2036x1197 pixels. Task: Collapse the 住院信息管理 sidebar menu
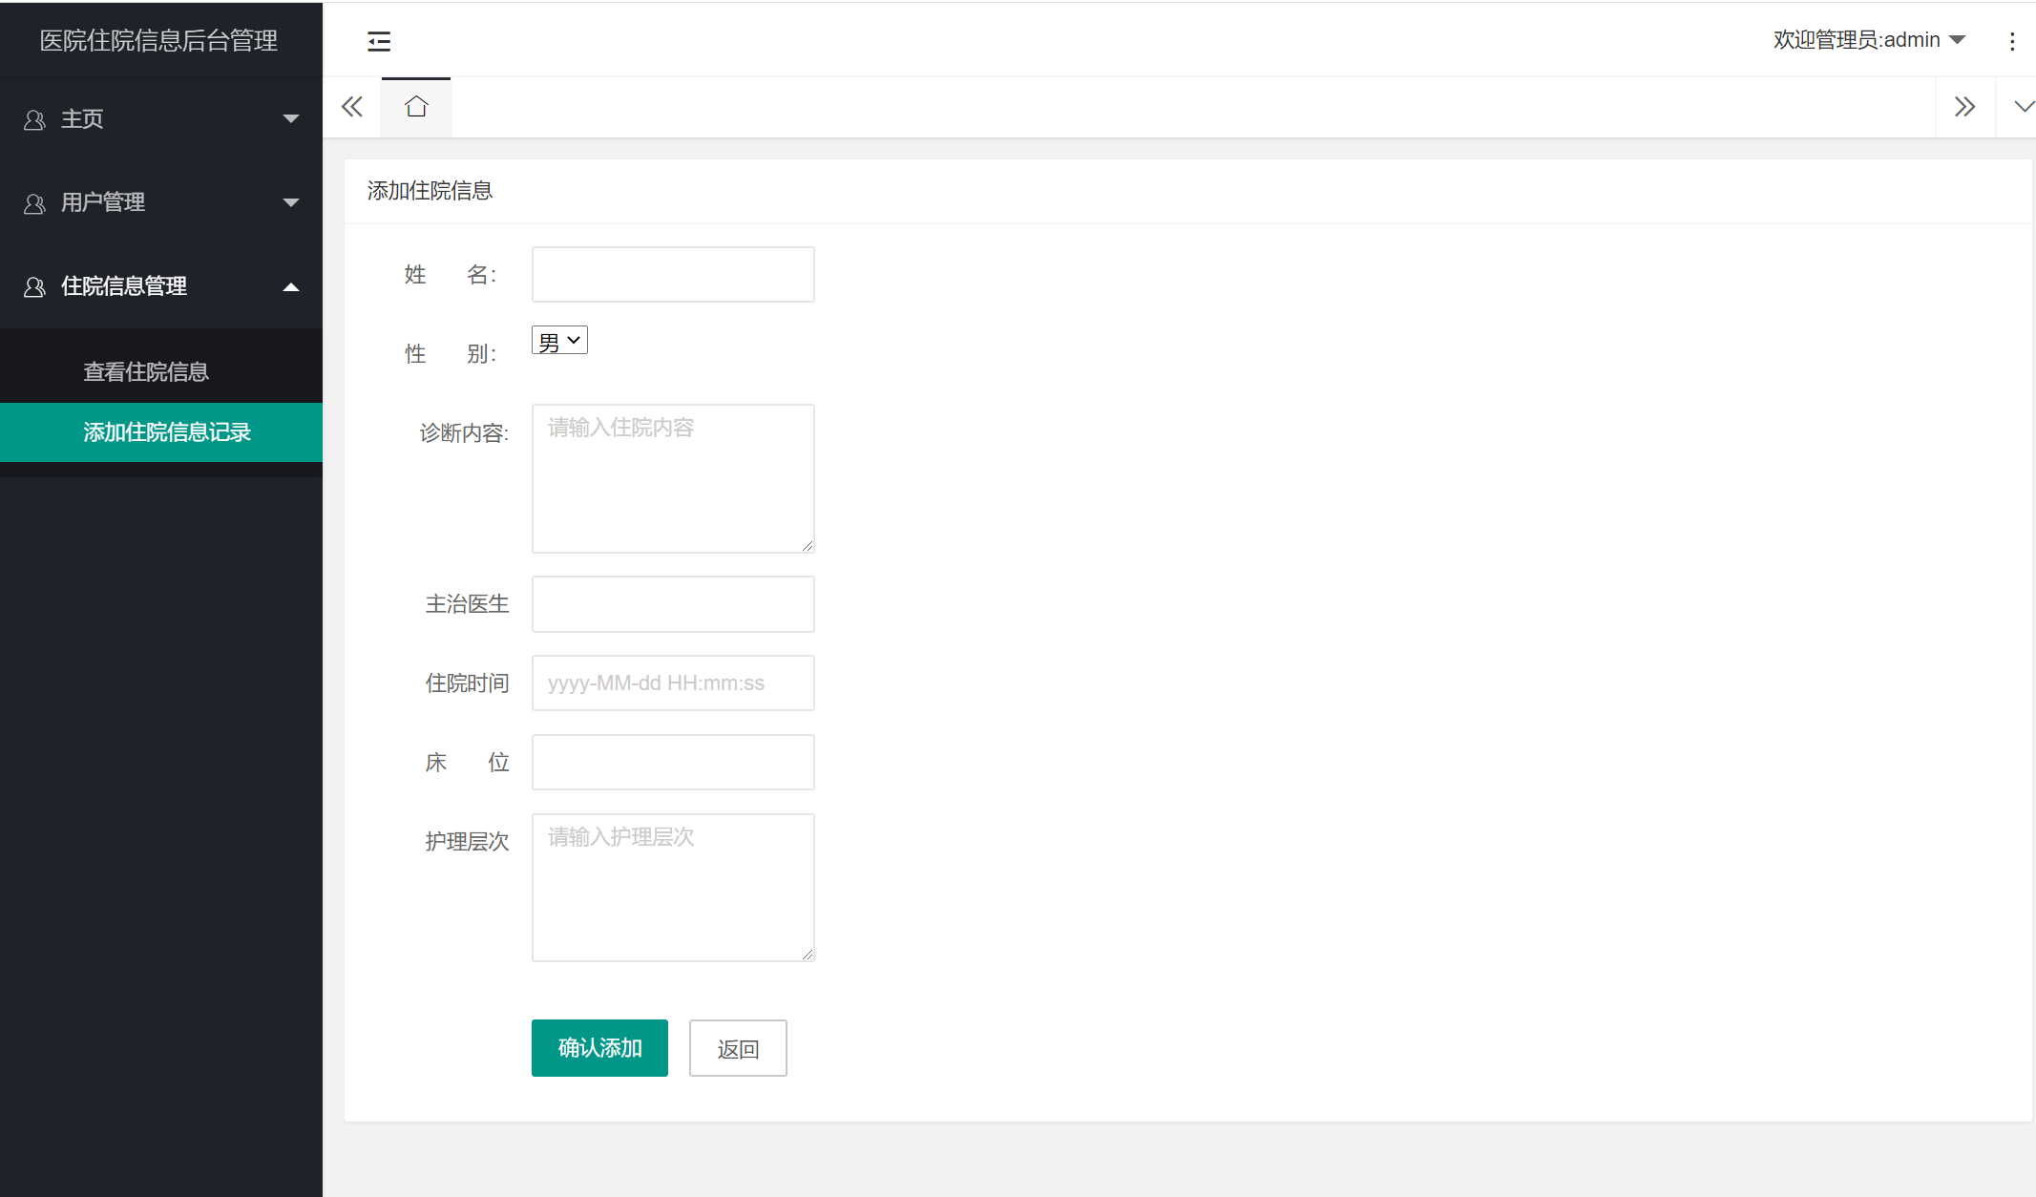(x=161, y=286)
